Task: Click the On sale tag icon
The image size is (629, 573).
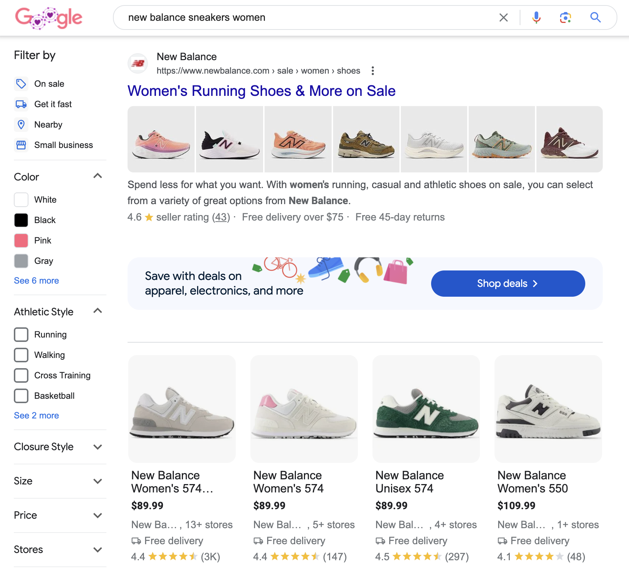Action: click(21, 84)
